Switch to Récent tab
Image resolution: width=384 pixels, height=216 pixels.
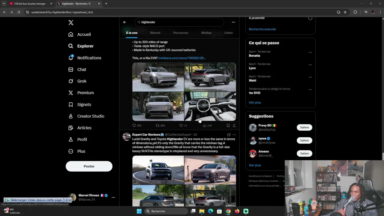[155, 33]
